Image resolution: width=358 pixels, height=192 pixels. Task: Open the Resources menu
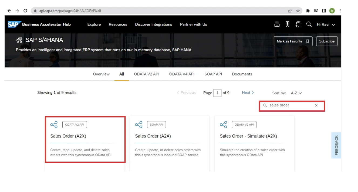[x=118, y=24]
